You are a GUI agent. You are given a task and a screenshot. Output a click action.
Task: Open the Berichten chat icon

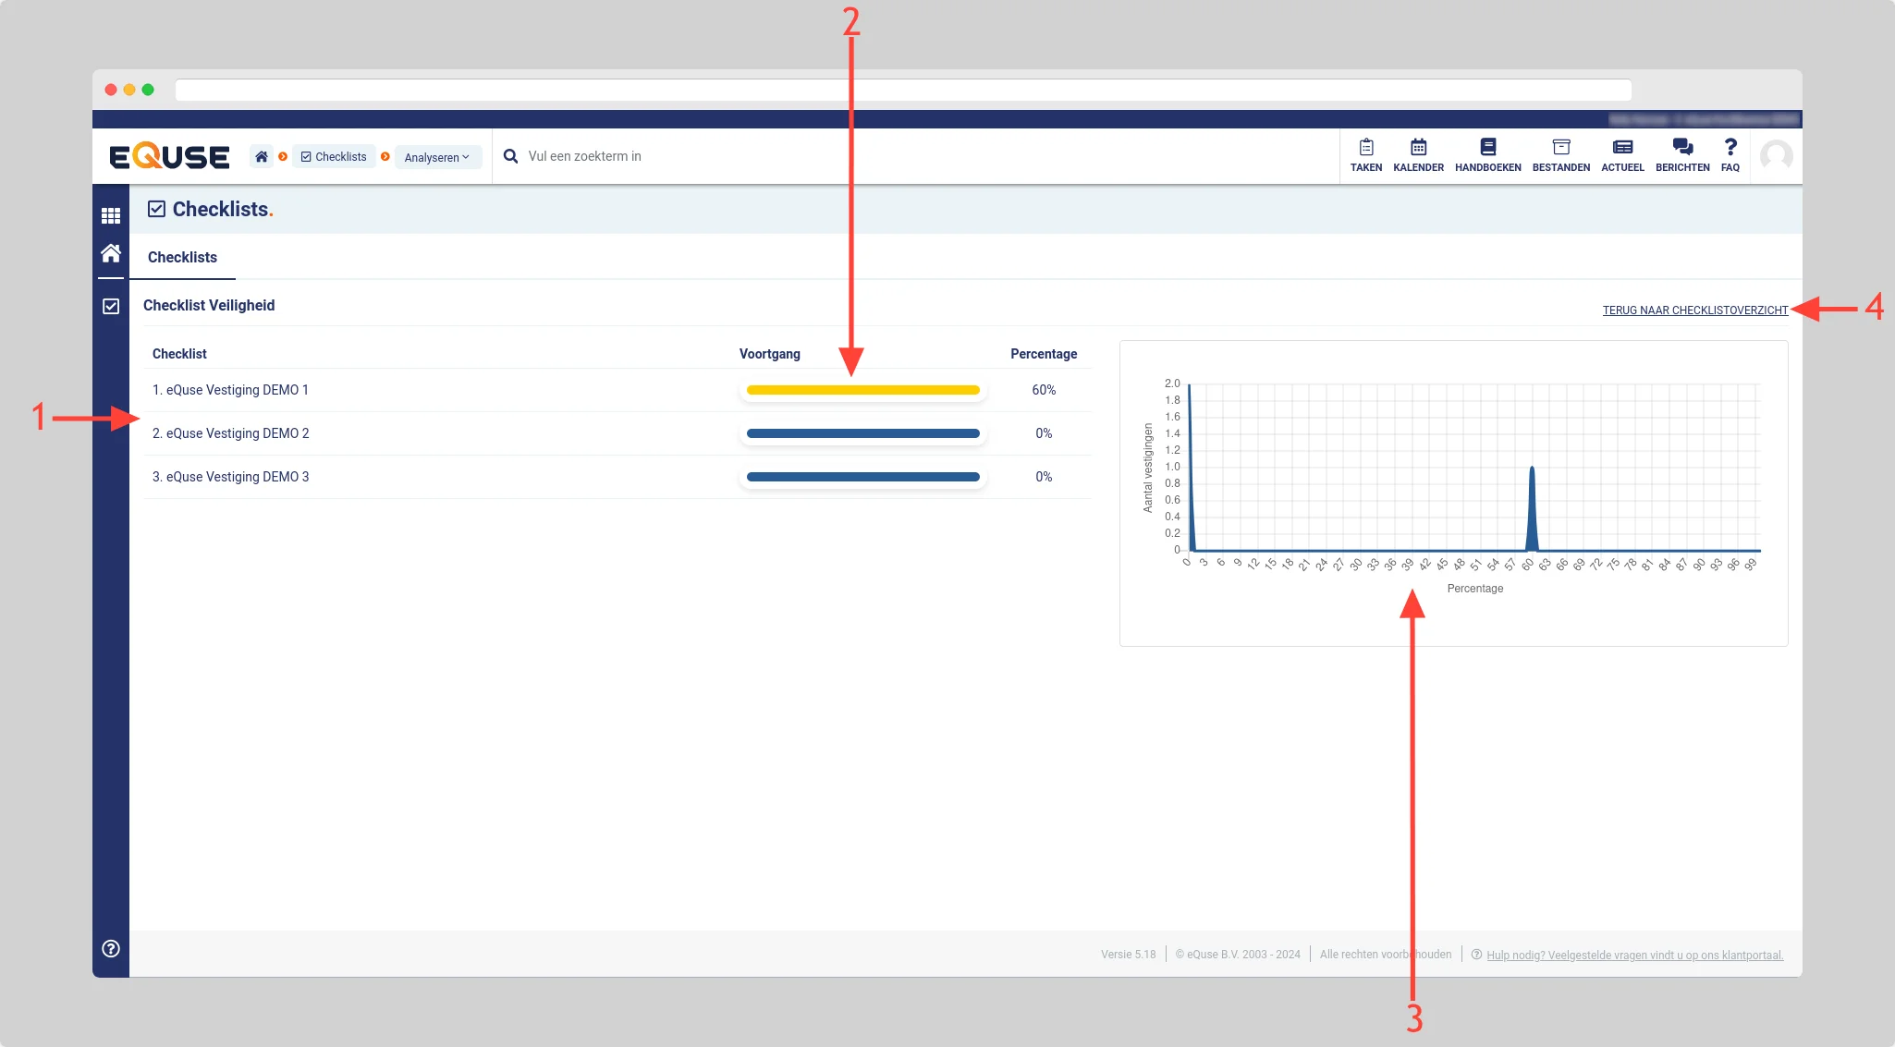tap(1682, 148)
